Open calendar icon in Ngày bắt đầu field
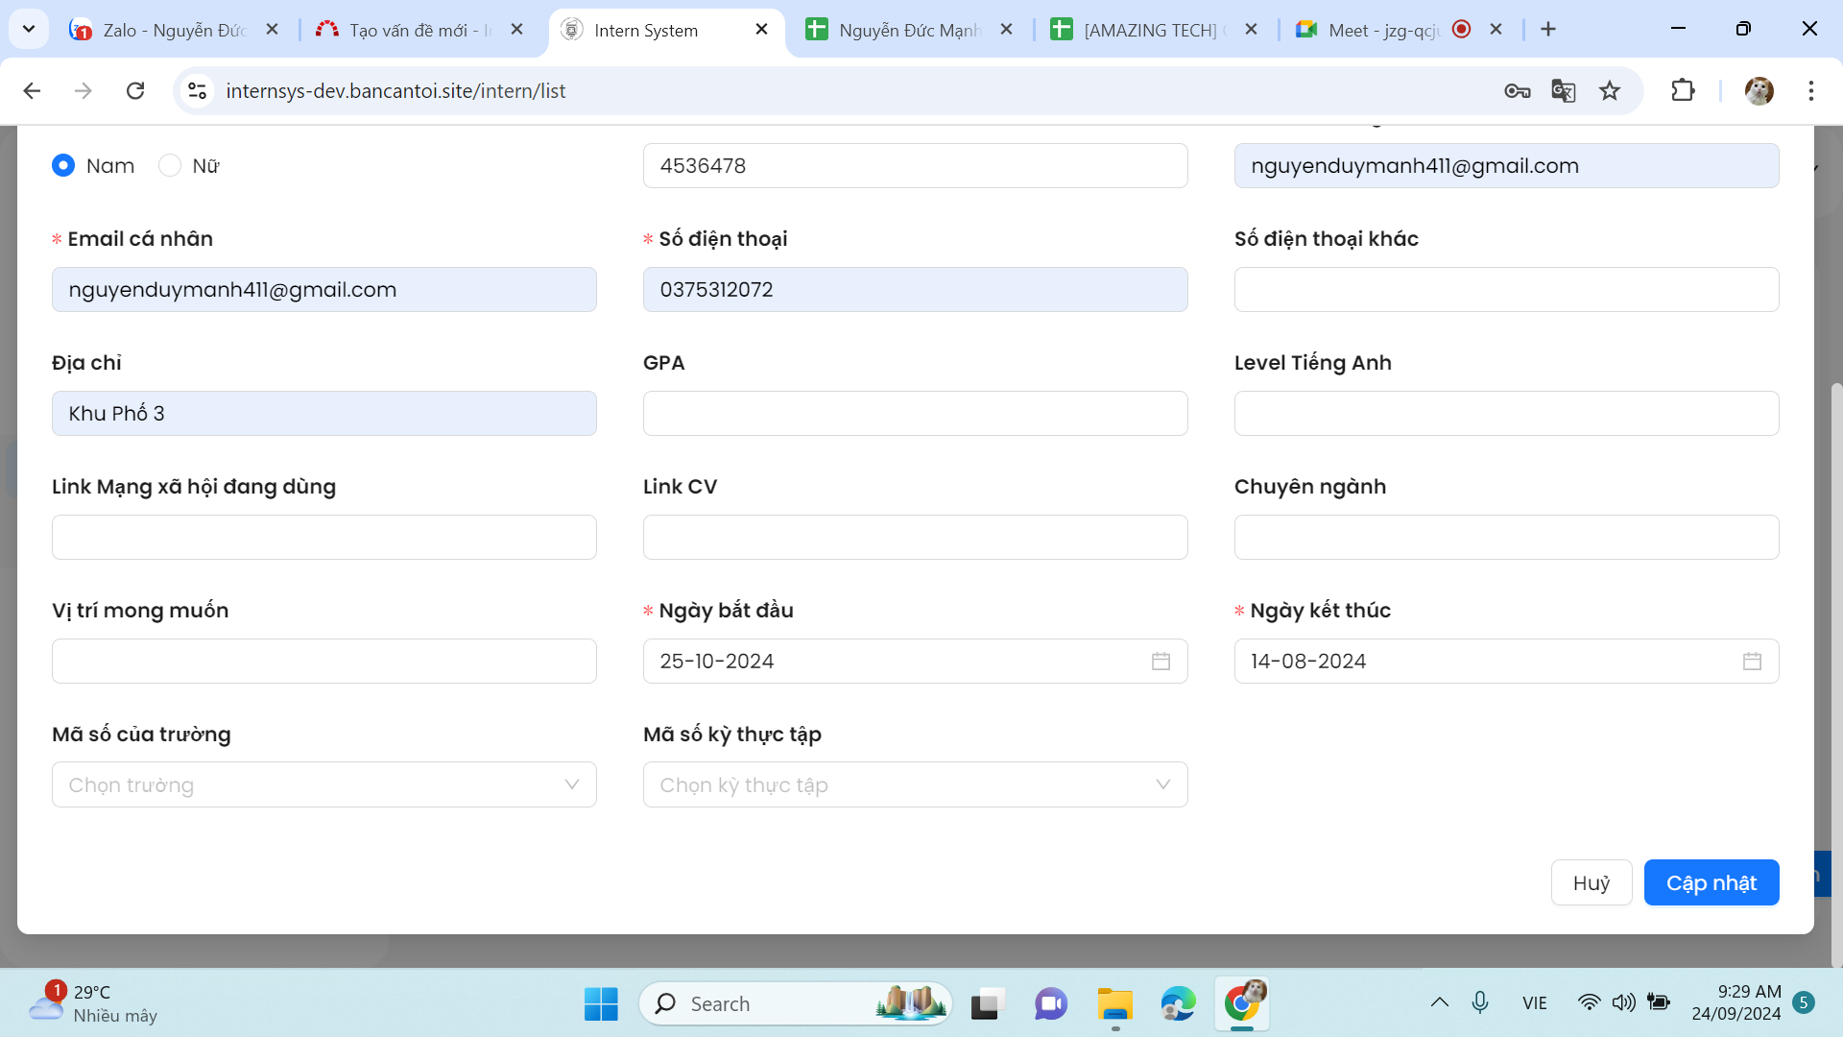Screen dimensions: 1843x1037 (x=1161, y=662)
